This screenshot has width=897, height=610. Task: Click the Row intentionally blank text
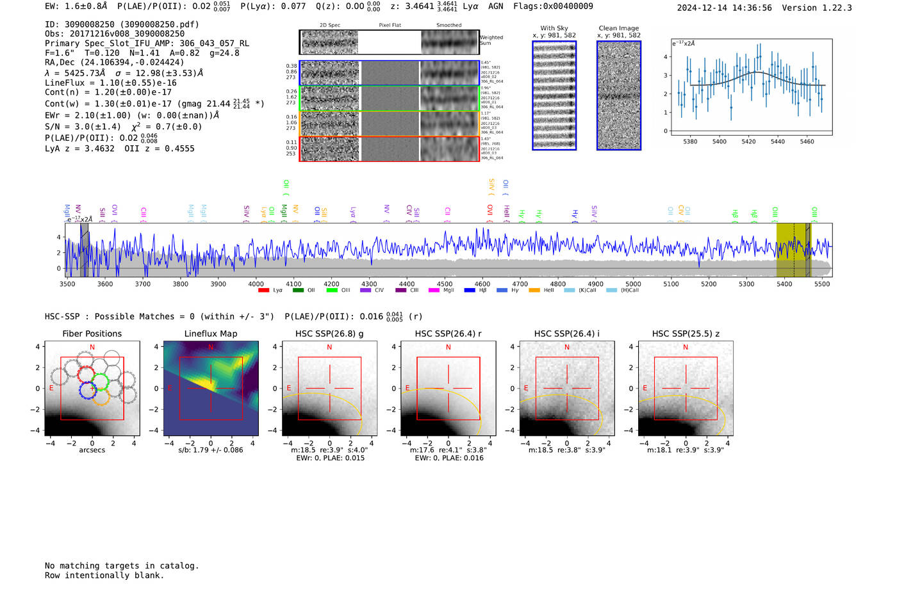pos(104,575)
